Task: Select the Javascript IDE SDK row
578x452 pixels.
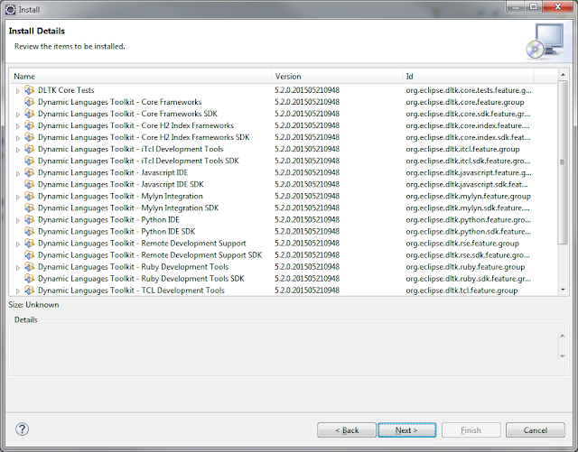Action: pyautogui.click(x=283, y=184)
